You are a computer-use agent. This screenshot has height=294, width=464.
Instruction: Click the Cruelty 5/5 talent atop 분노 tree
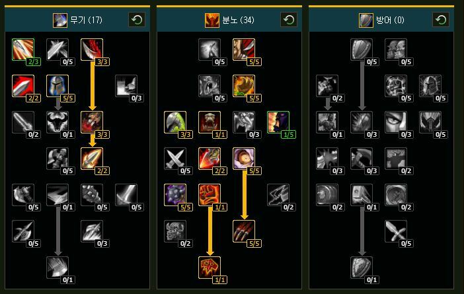(244, 50)
